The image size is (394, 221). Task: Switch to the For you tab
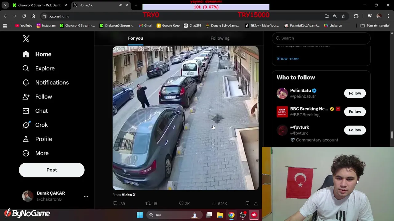click(x=135, y=38)
